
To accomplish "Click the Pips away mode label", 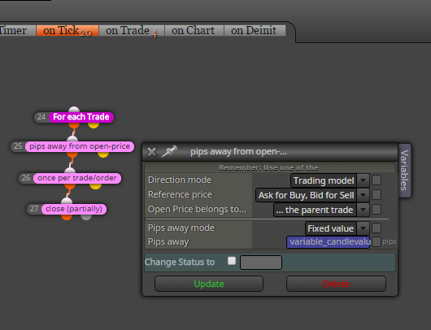I will tap(181, 228).
